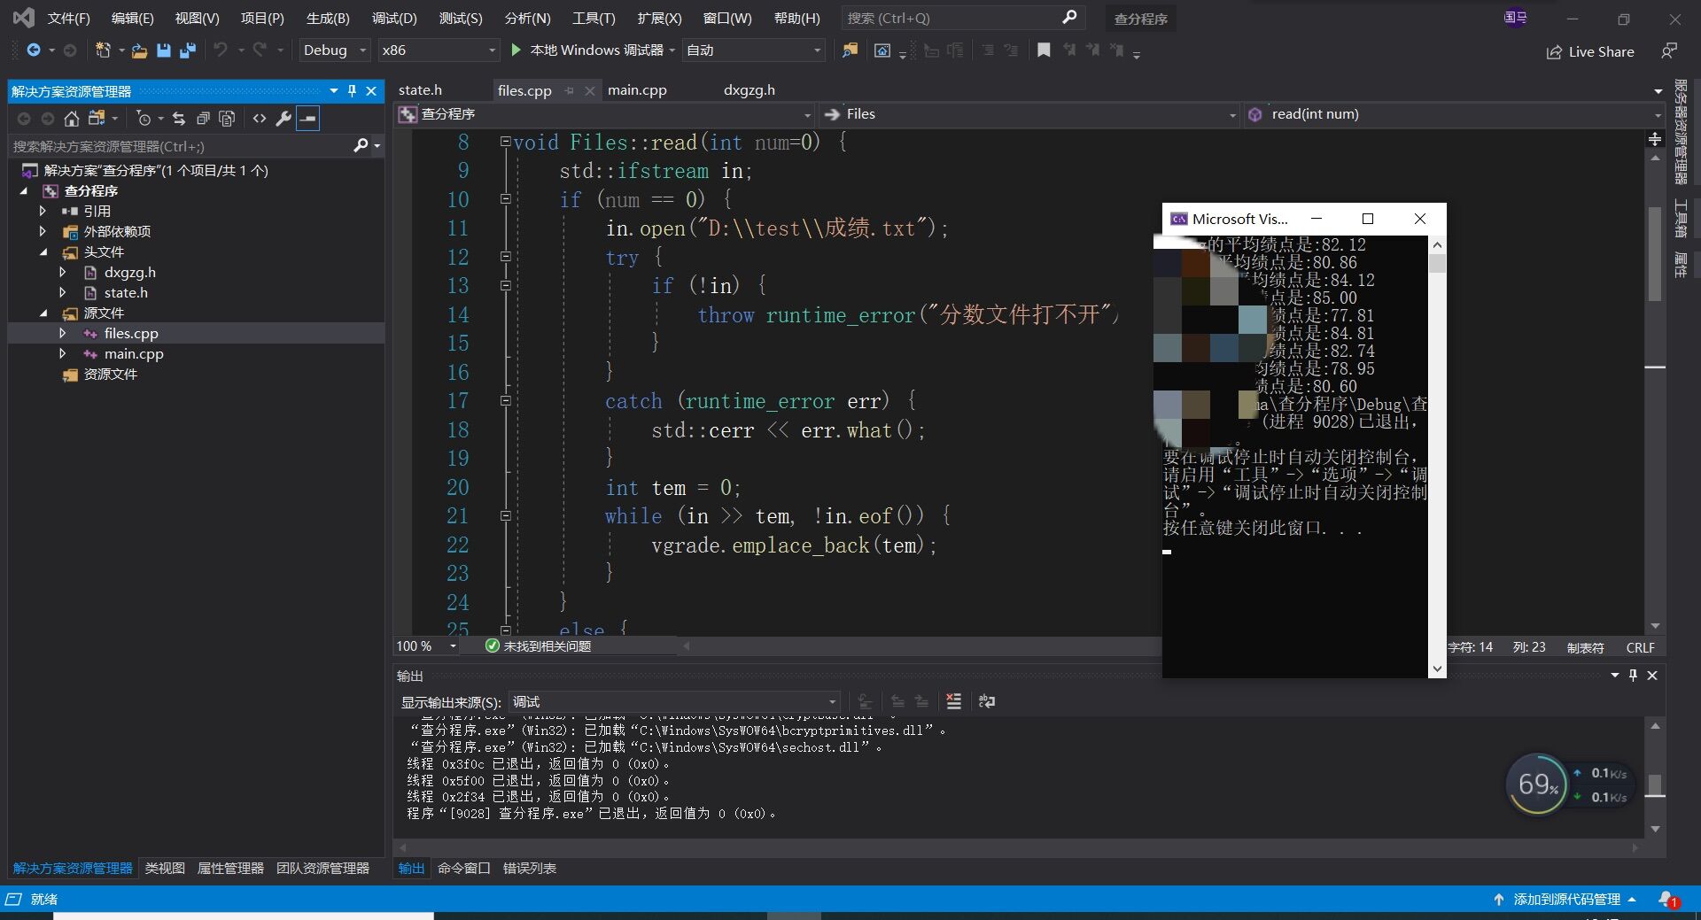The width and height of the screenshot is (1701, 920).
Task: Pin the Solution Explorer panel
Action: pos(352,90)
